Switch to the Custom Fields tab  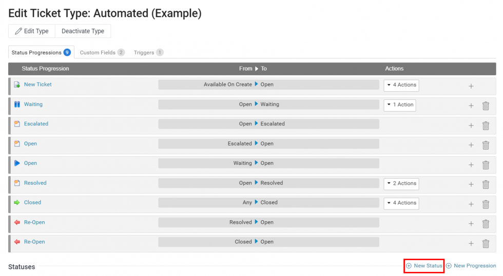coord(102,52)
